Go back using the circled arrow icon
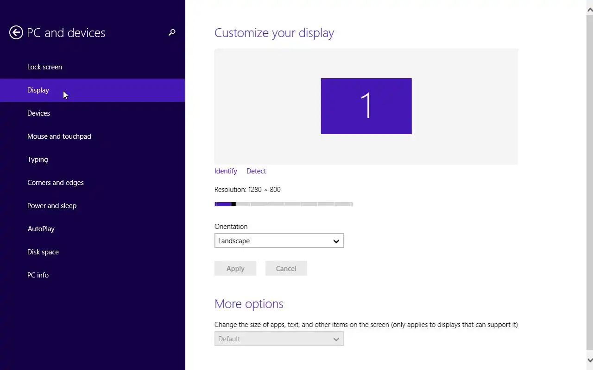The image size is (593, 370). 16,32
